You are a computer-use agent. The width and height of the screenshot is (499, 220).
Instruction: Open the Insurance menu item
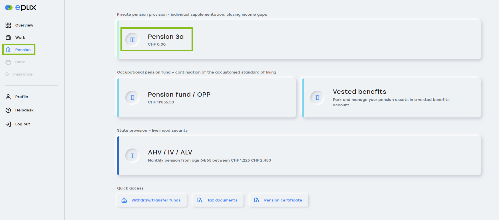[x=23, y=74]
